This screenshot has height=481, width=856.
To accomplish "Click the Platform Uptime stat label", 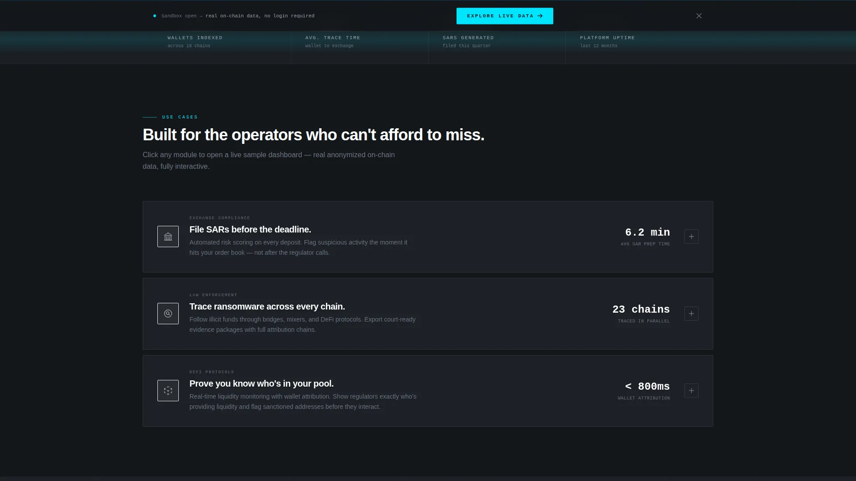I will (x=607, y=38).
